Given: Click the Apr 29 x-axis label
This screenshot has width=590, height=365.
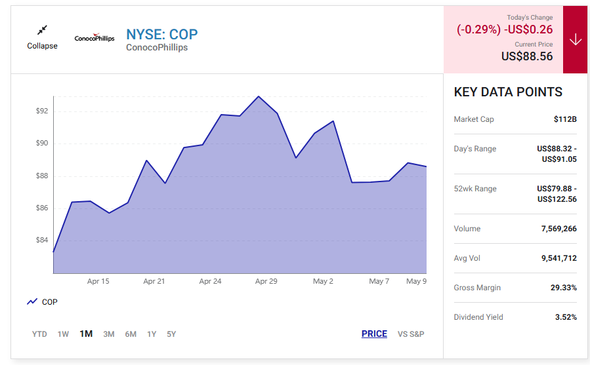Looking at the screenshot, I should [x=266, y=281].
